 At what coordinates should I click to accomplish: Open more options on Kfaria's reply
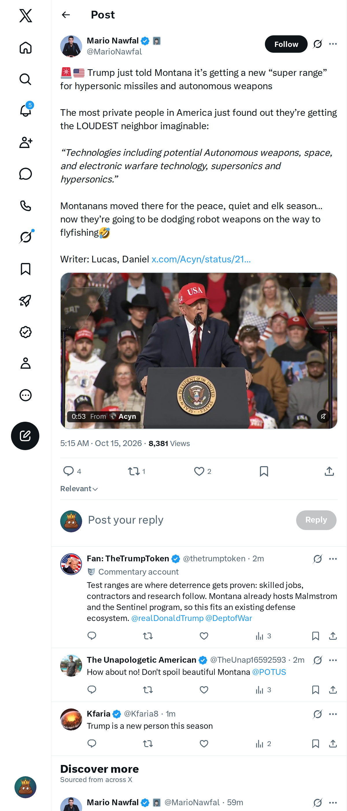[x=333, y=714]
